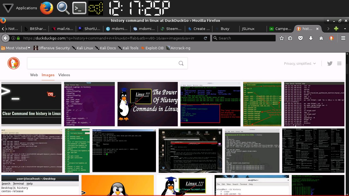
Task: Switch to the Videos results tab
Action: coord(64,75)
